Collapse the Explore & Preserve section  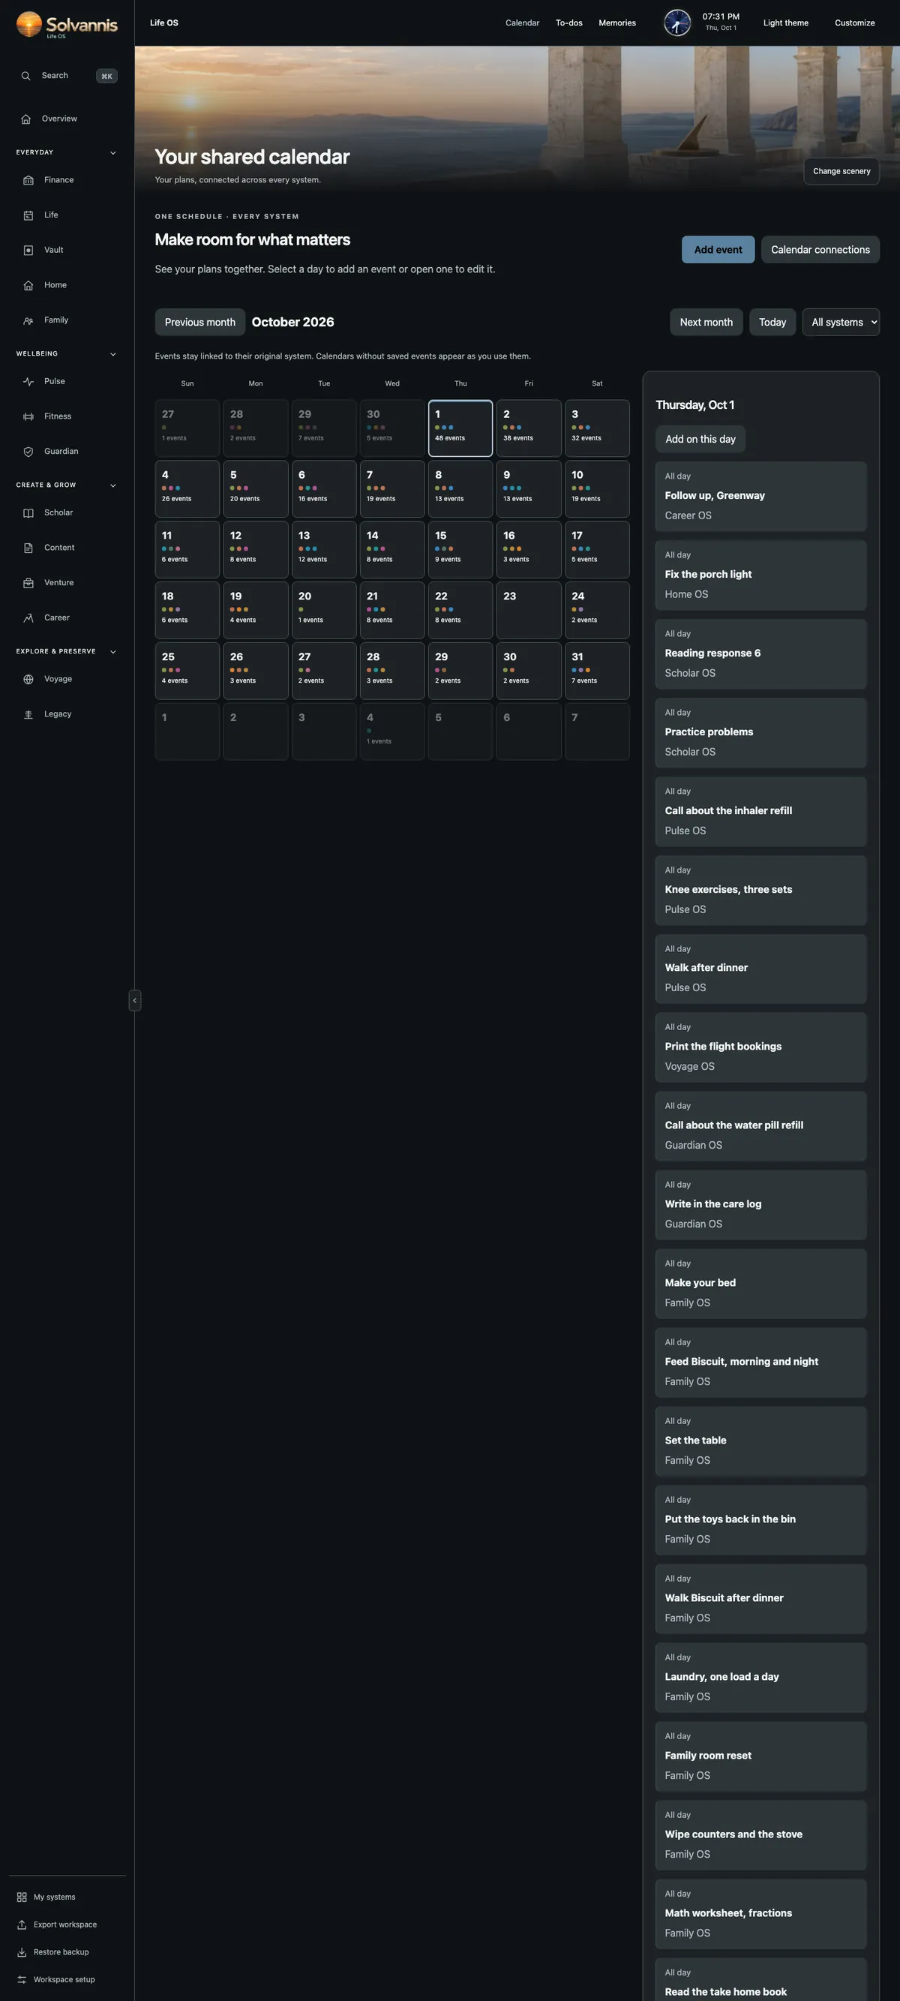tap(113, 651)
